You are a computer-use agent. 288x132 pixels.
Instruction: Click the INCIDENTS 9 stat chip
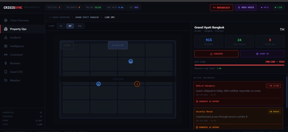pyautogui.click(x=73, y=8)
